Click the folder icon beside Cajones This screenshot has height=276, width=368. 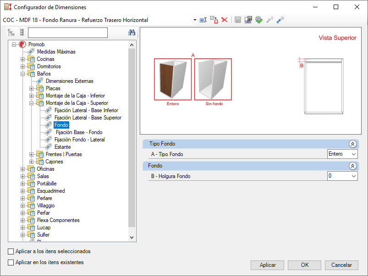(40, 162)
